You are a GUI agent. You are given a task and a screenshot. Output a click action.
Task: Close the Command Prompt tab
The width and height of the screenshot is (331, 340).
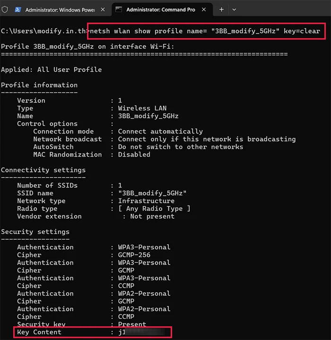[x=204, y=9]
